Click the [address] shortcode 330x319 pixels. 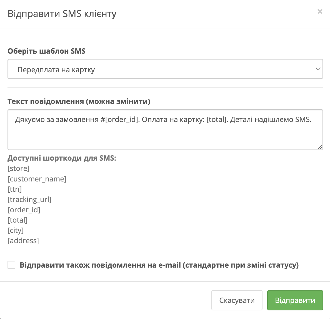[23, 241]
